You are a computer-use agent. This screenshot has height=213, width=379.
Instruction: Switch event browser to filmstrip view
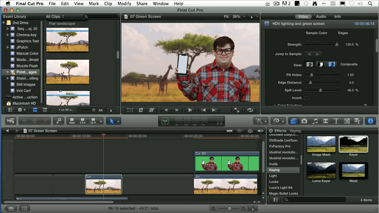[35, 110]
